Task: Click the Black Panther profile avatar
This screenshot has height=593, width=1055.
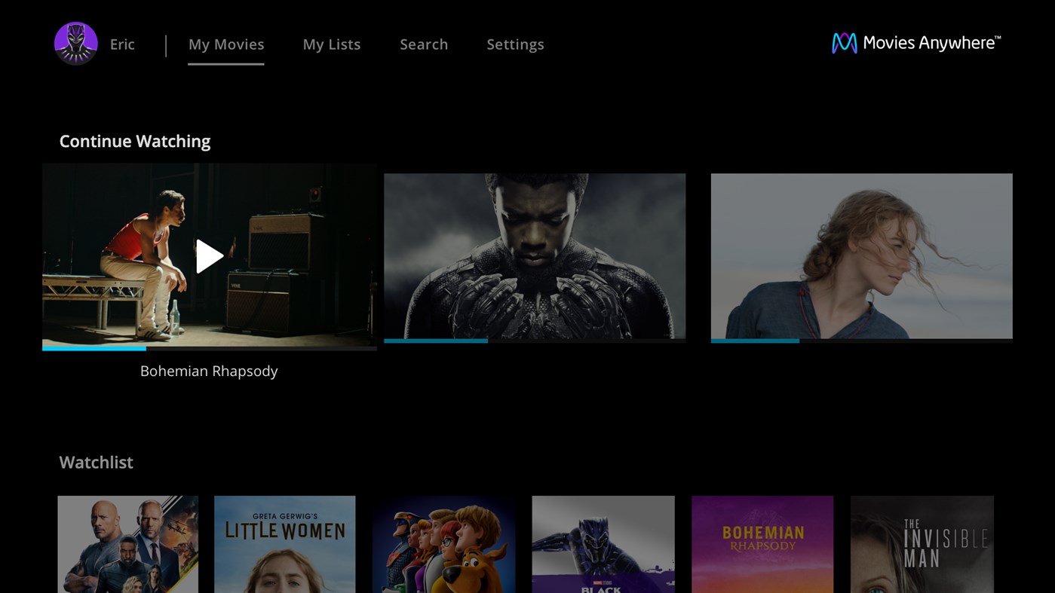Action: click(x=76, y=44)
